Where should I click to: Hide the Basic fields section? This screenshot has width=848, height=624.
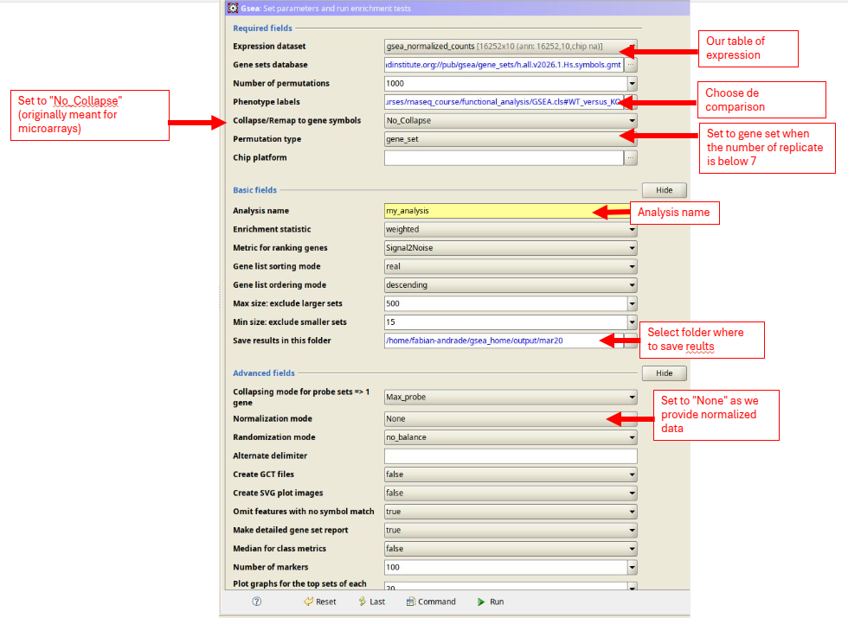[664, 189]
